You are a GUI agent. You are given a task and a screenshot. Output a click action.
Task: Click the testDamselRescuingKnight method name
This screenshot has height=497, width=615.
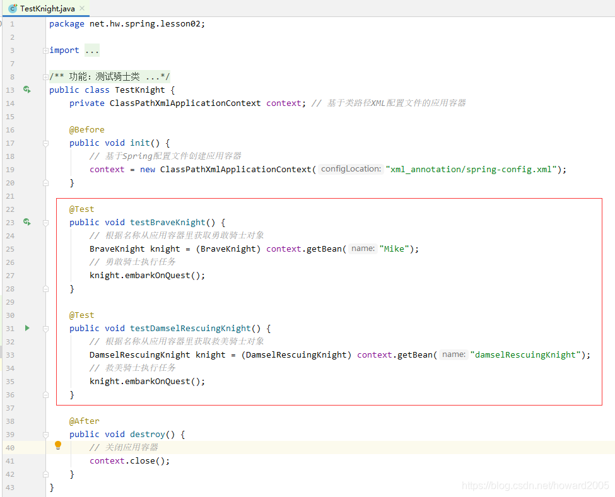pos(190,329)
